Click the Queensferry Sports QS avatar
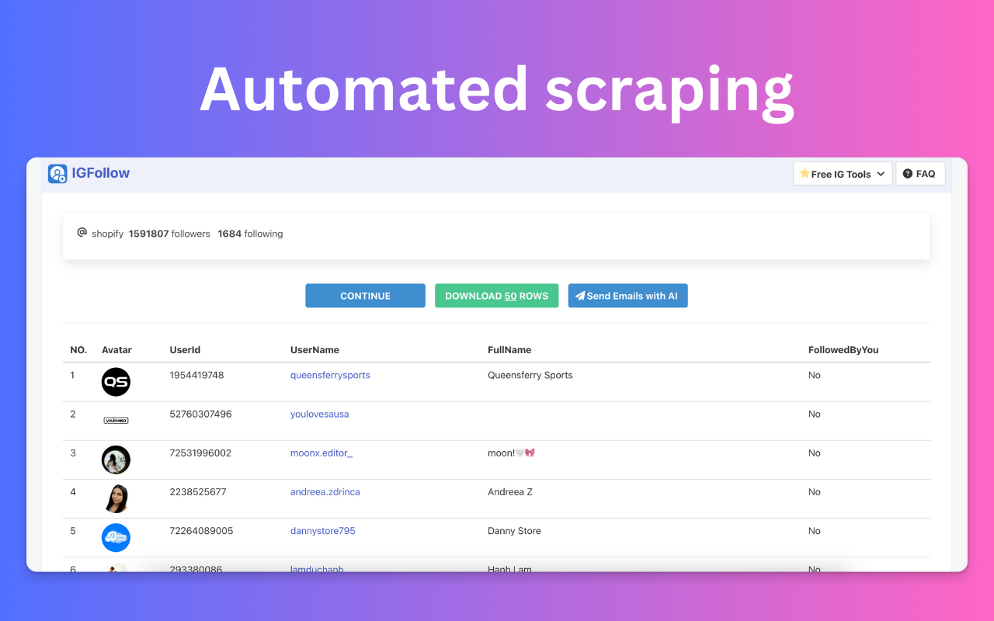The width and height of the screenshot is (994, 621). pos(116,382)
